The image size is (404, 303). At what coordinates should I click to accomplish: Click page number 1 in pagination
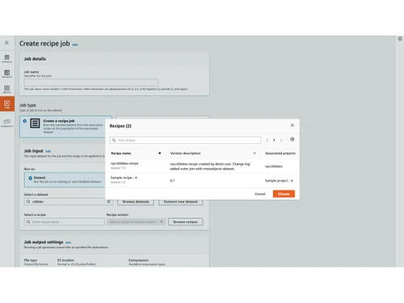coord(274,140)
